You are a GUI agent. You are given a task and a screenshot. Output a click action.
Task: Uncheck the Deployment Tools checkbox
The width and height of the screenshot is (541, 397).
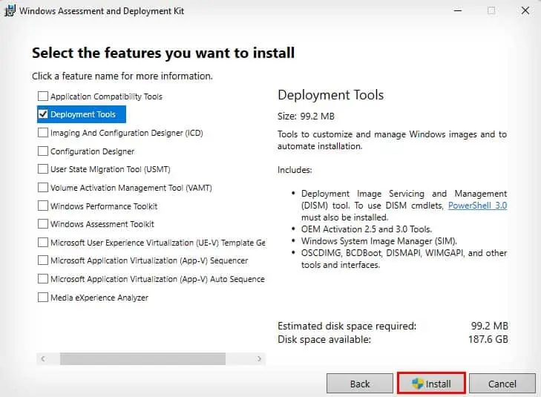[43, 114]
